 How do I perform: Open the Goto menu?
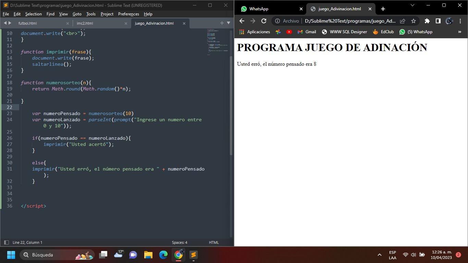click(x=77, y=14)
